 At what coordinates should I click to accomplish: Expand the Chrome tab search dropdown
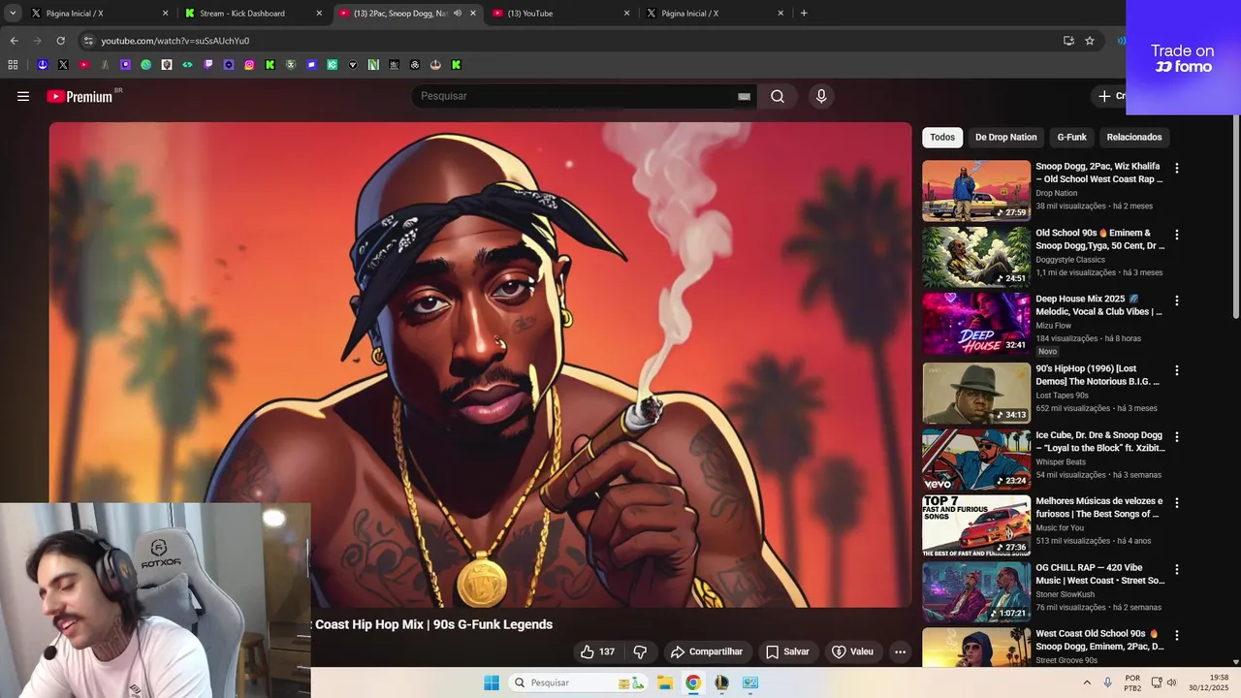click(13, 14)
